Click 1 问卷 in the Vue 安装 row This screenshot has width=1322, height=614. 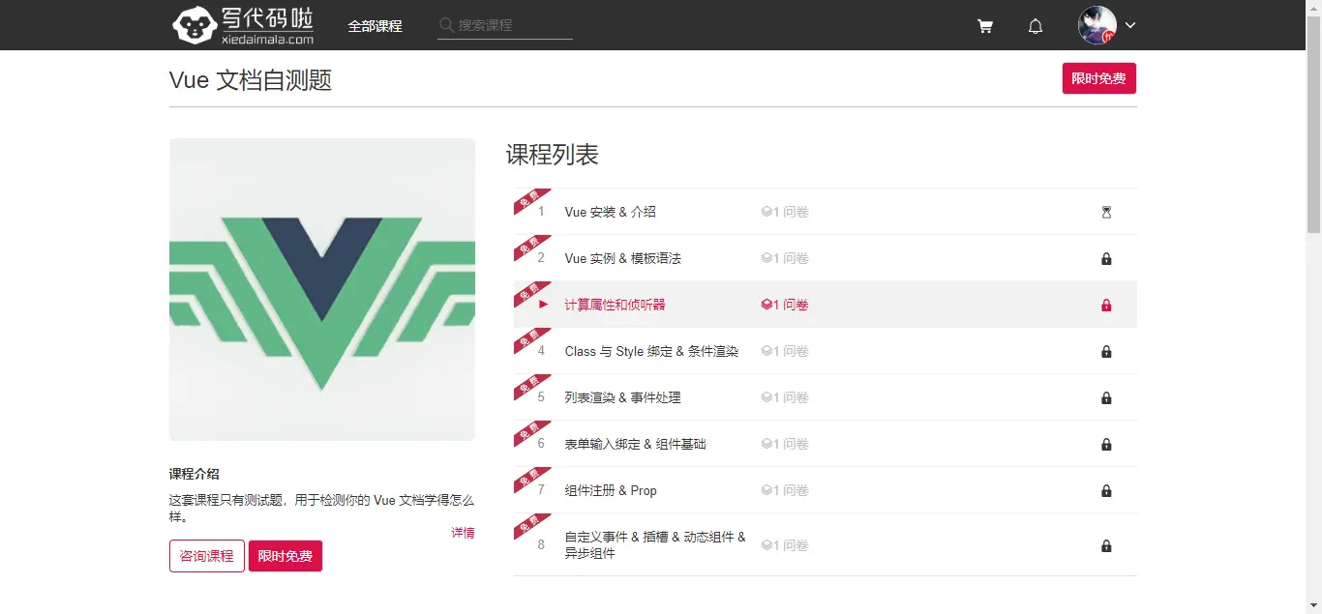785,212
